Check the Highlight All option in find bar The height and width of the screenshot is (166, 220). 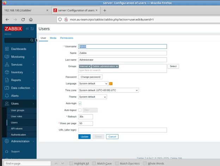coord(72,164)
